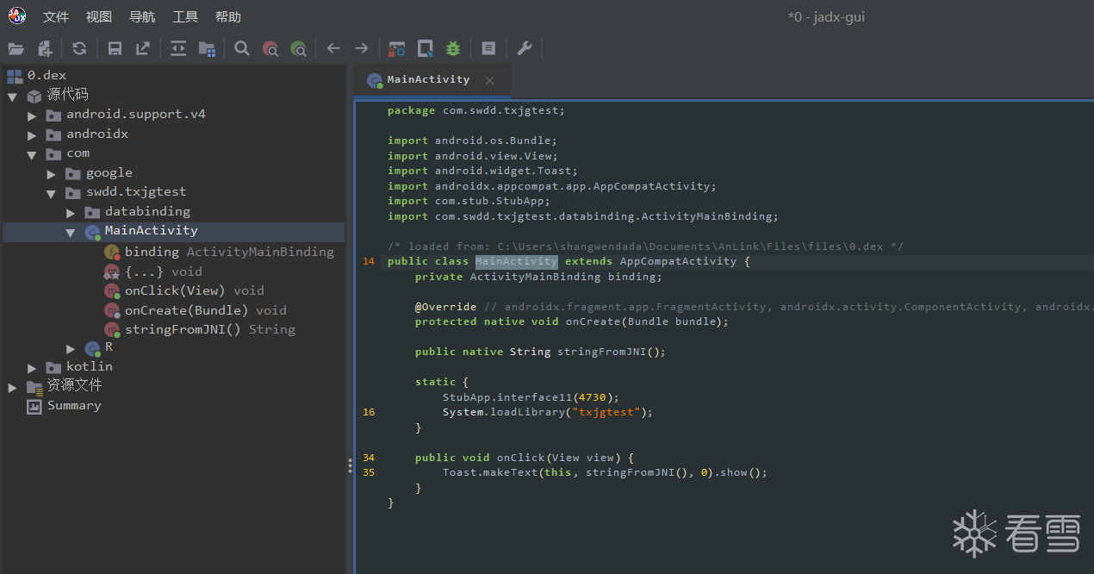Click the save all floppy icon
Viewport: 1094px width, 574px height.
click(x=115, y=49)
